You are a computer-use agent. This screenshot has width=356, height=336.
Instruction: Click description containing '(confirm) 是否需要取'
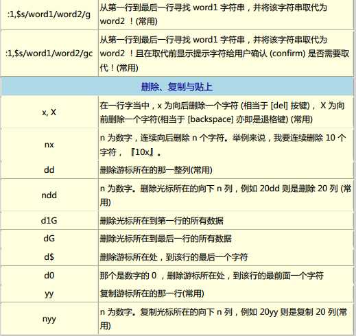pyautogui.click(x=224, y=53)
